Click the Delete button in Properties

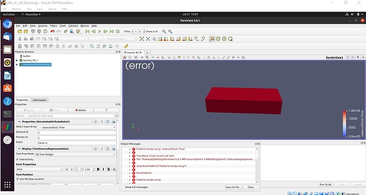pos(81,110)
